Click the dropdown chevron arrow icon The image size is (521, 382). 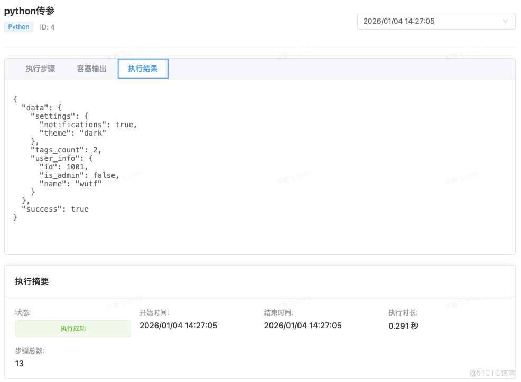(505, 21)
